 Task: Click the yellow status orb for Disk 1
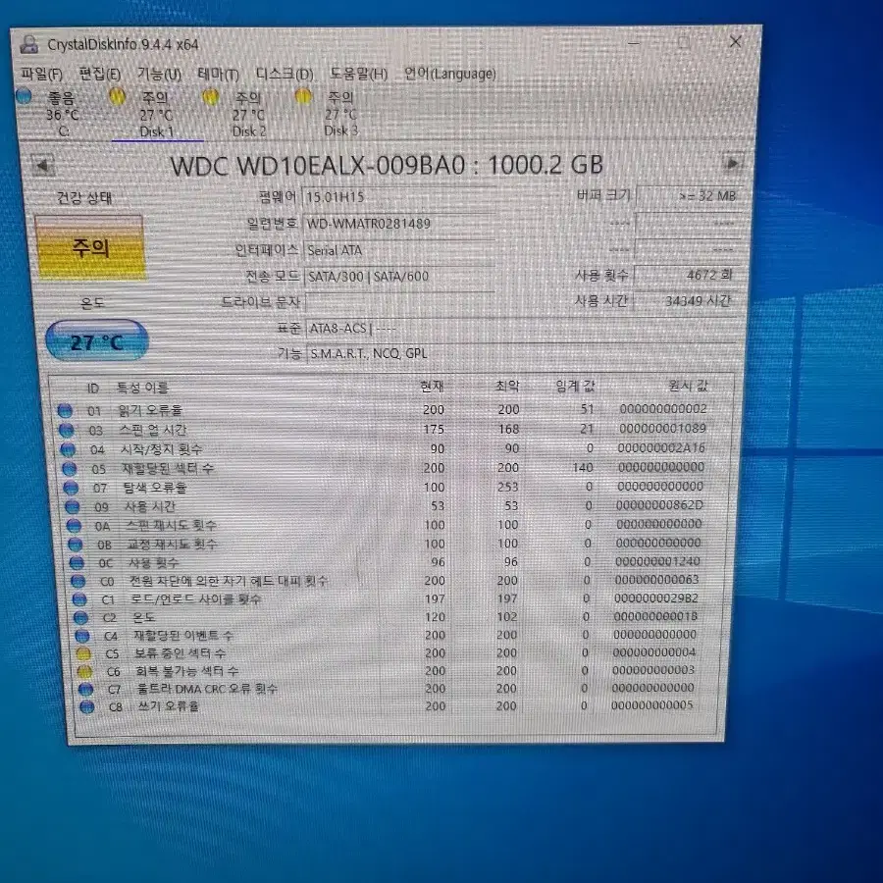[117, 96]
